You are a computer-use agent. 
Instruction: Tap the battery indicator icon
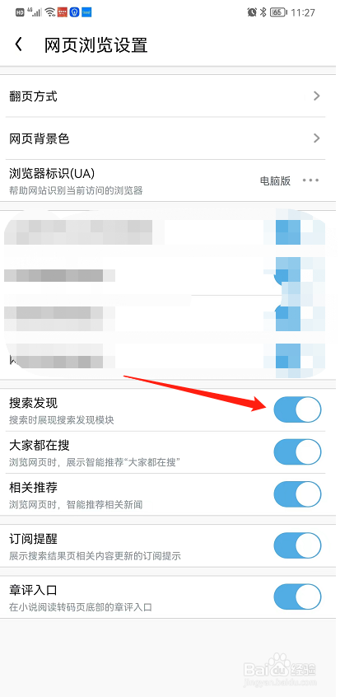pyautogui.click(x=278, y=12)
